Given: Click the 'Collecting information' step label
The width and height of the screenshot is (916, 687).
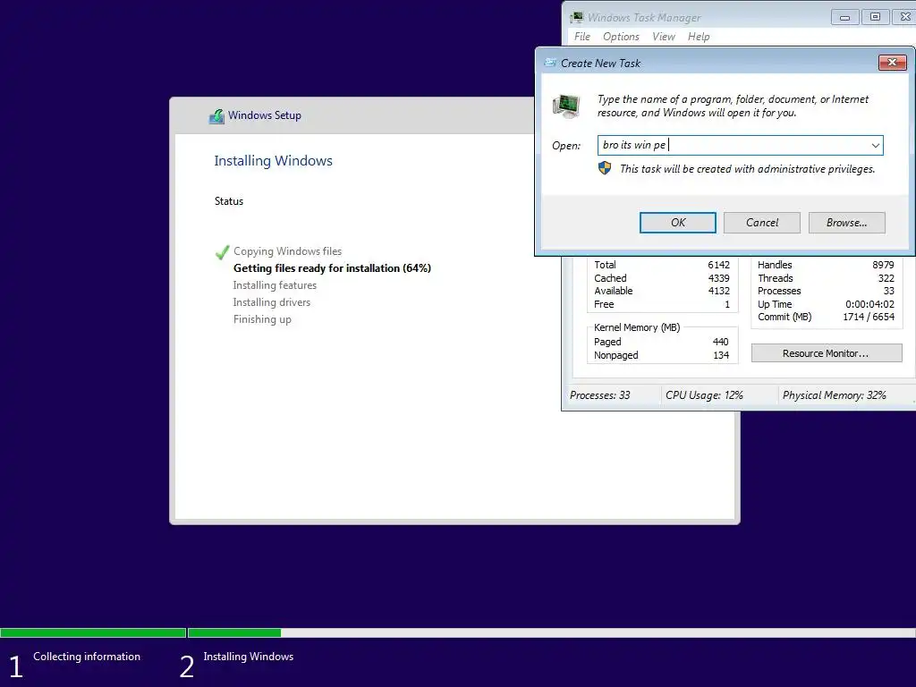Looking at the screenshot, I should (87, 657).
